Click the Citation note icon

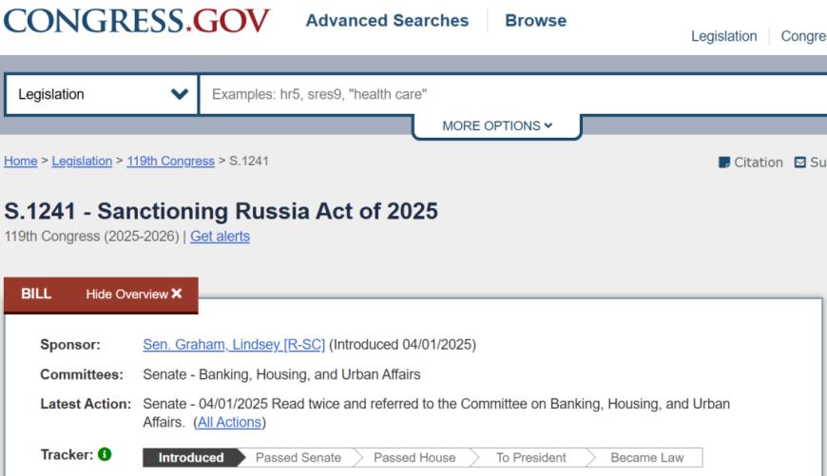[x=724, y=162]
